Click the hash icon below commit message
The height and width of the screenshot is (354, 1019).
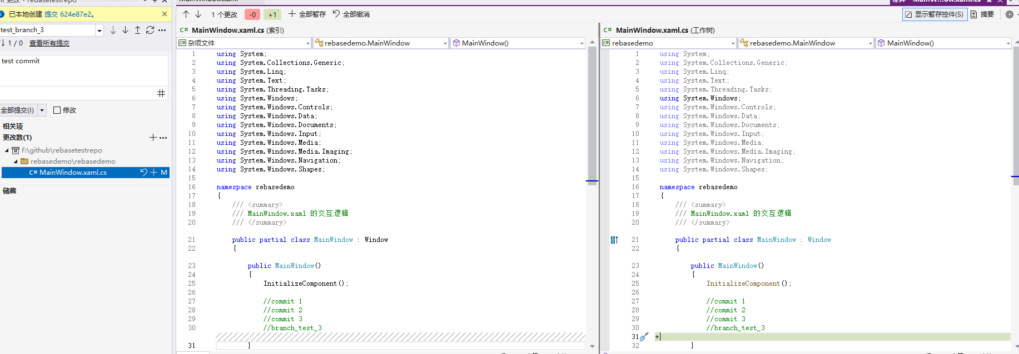tap(161, 93)
